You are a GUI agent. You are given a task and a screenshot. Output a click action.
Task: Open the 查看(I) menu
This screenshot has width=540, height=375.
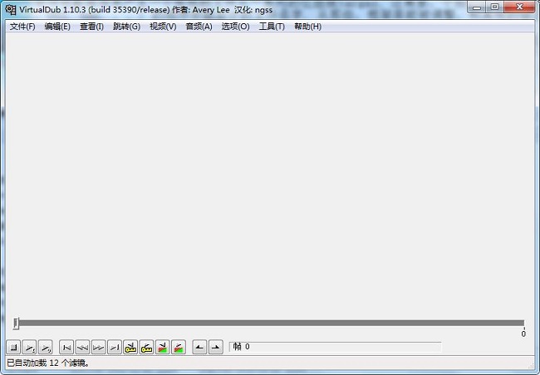[x=91, y=27]
